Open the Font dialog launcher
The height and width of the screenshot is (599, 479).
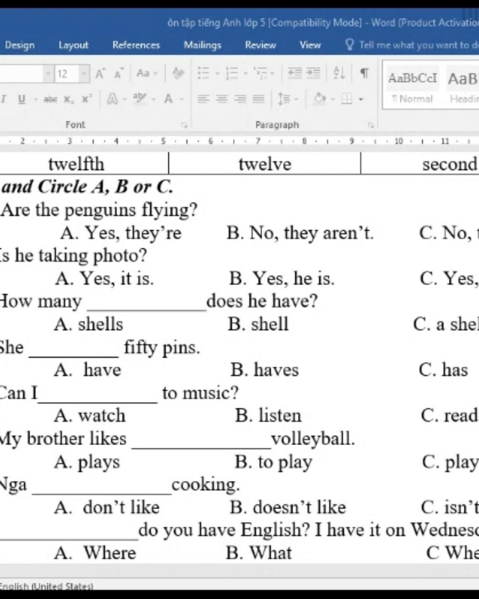184,125
